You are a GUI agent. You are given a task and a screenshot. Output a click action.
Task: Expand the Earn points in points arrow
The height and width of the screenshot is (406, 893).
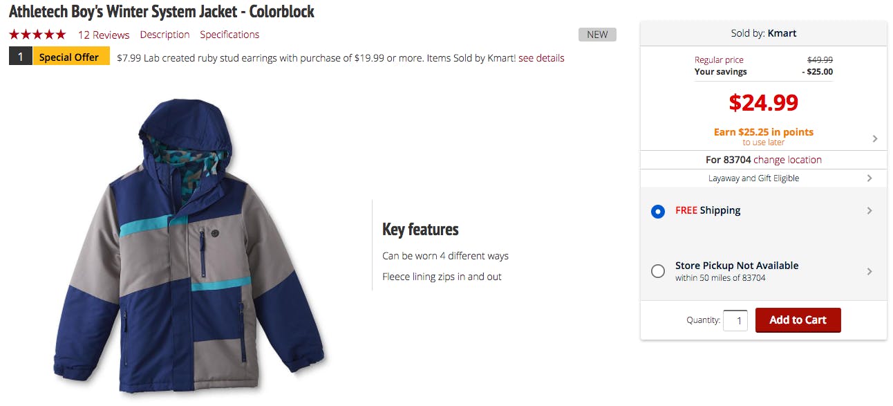coord(874,138)
